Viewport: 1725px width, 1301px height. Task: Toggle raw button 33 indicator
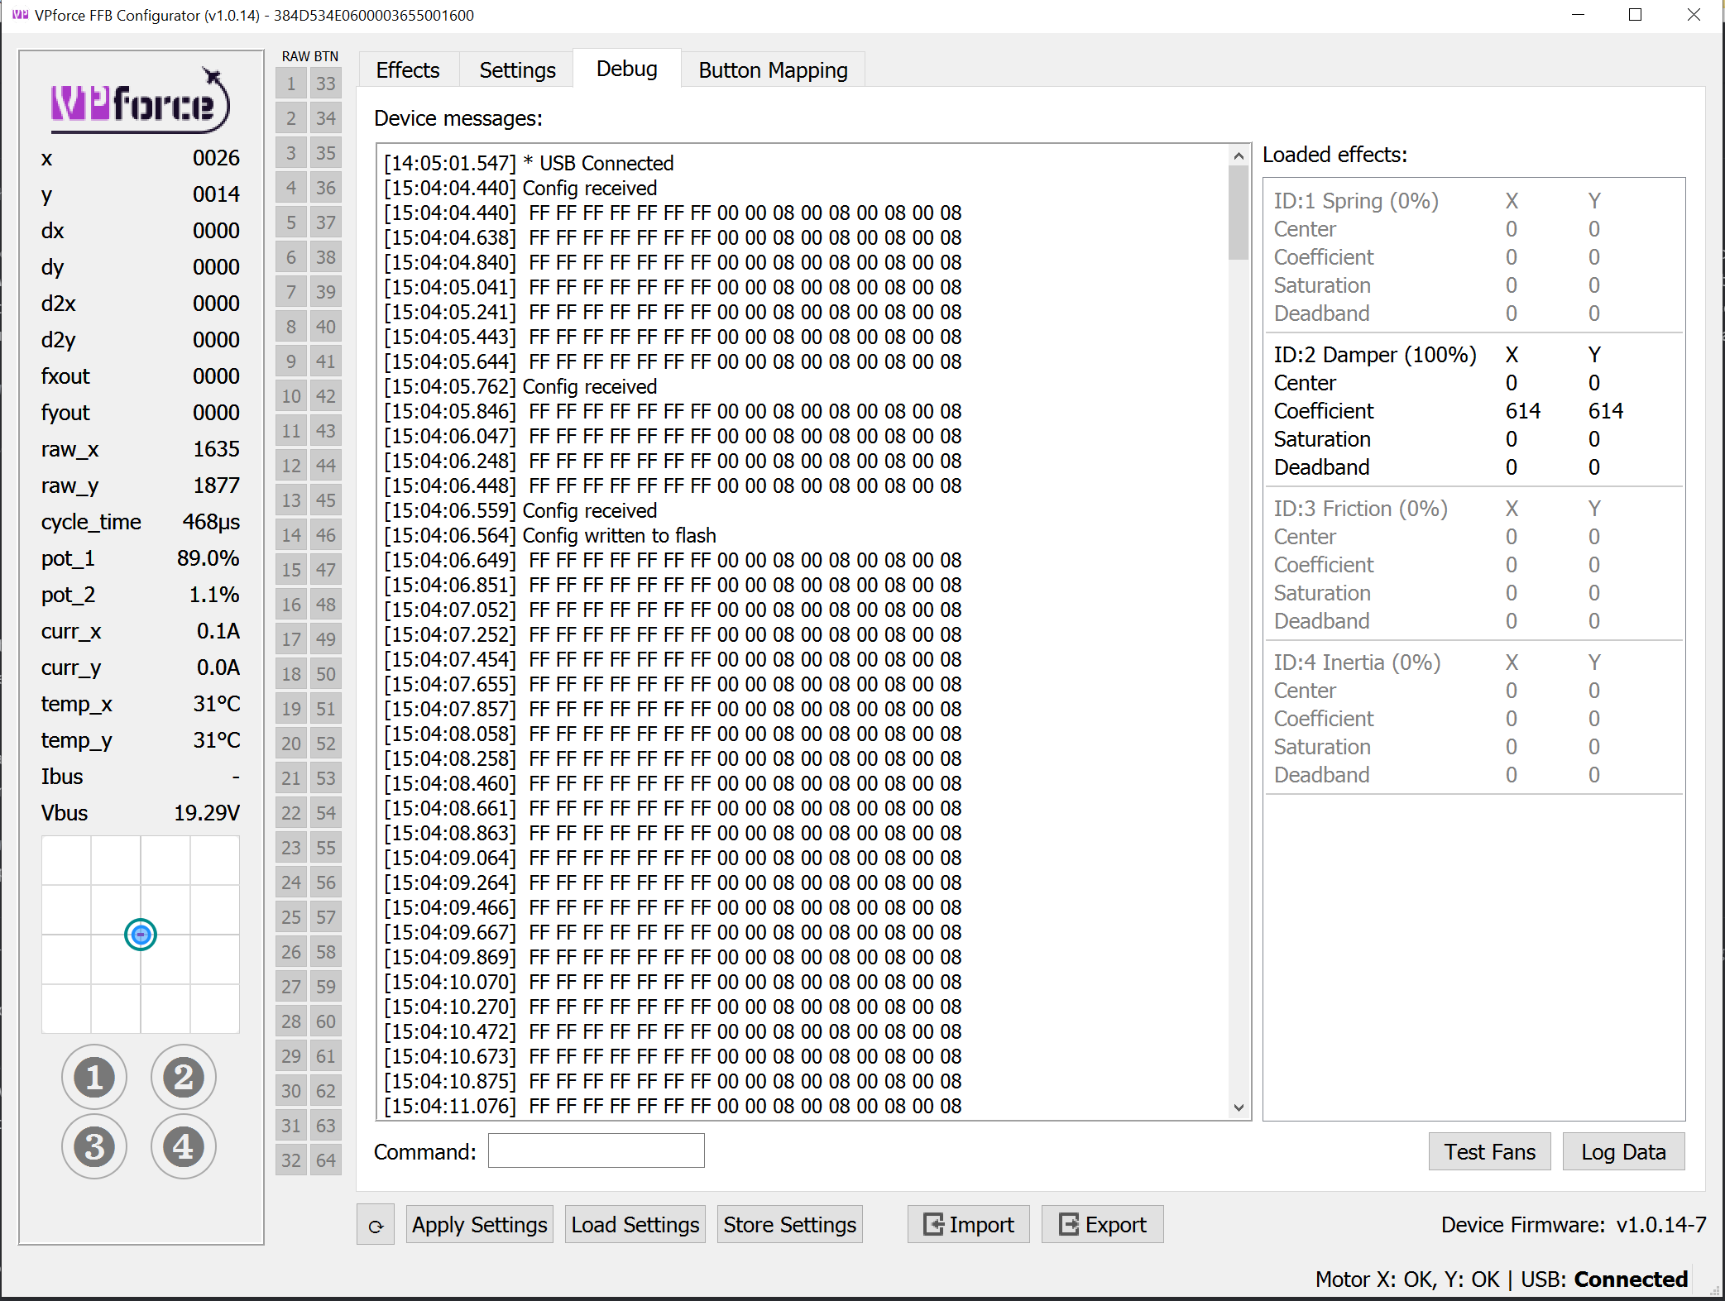[325, 84]
